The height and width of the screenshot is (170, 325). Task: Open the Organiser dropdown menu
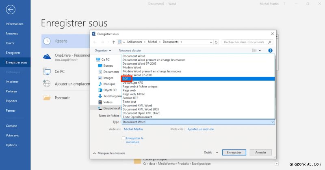[103, 51]
